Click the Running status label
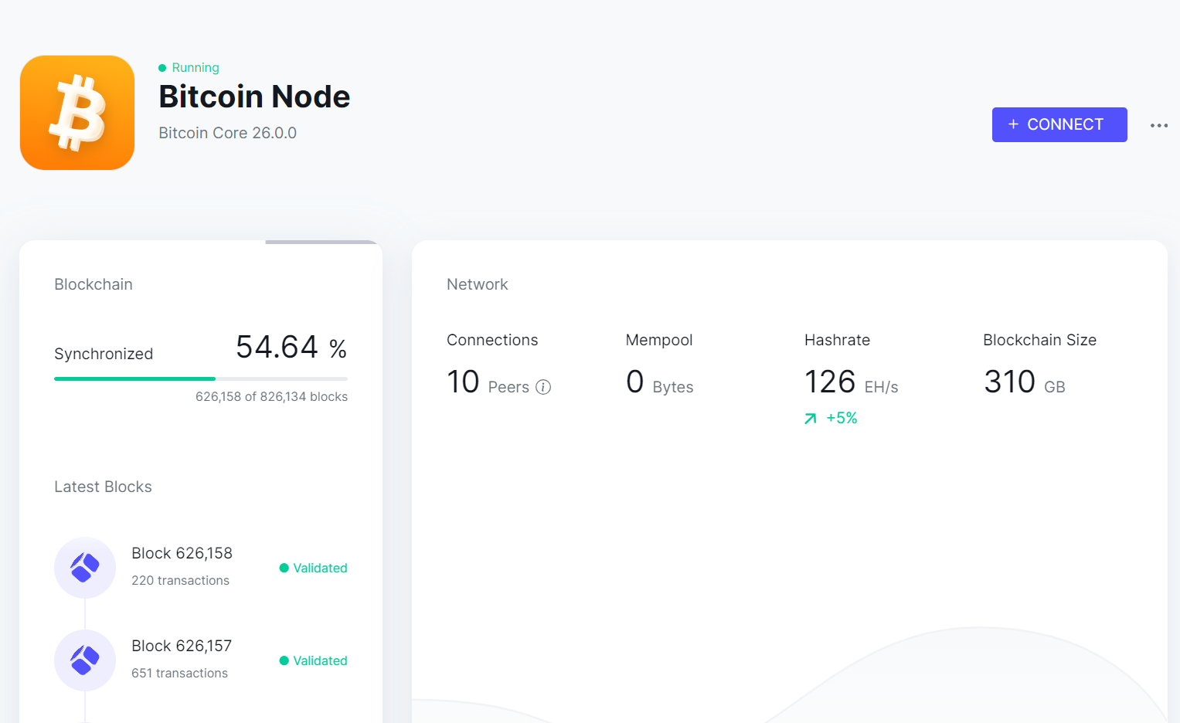 tap(196, 68)
